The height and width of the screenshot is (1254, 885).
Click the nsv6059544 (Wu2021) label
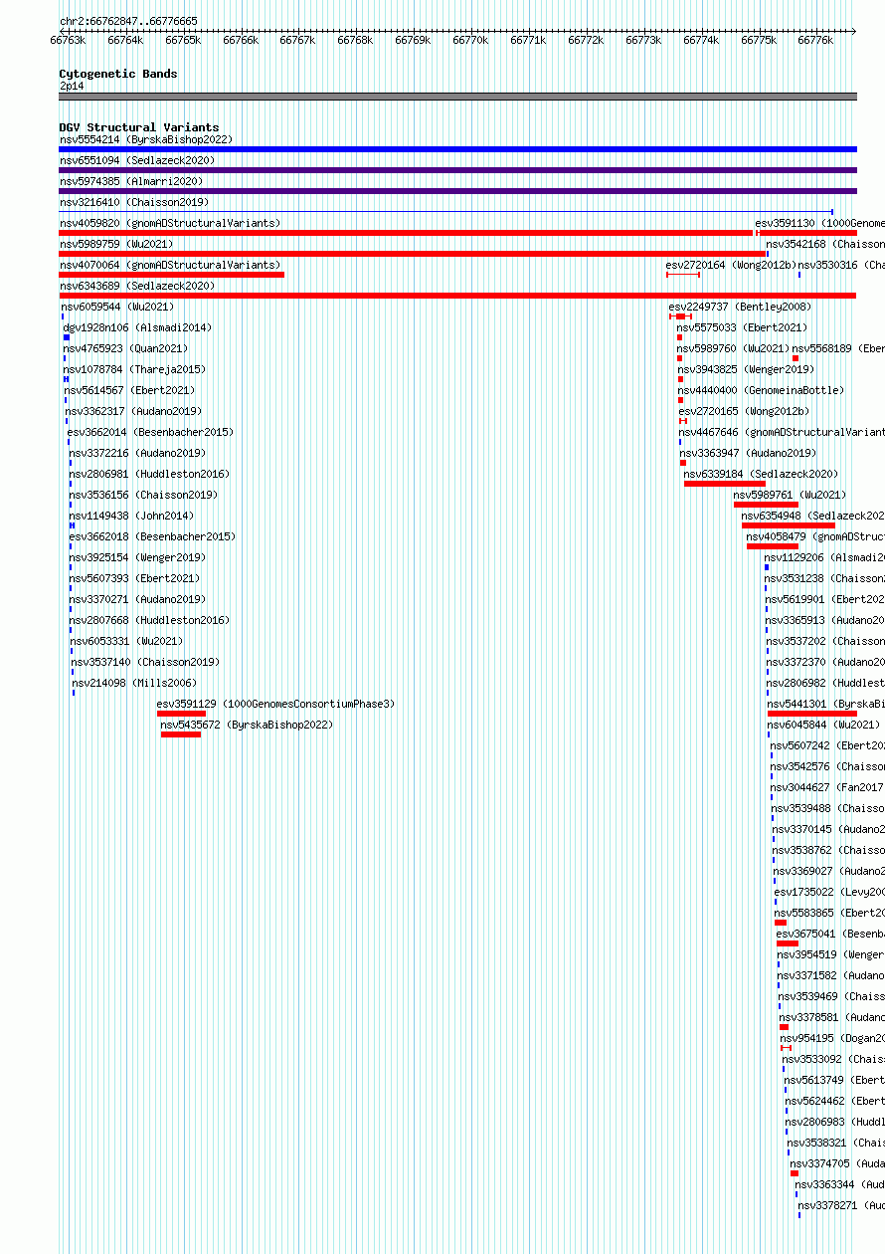(x=118, y=307)
